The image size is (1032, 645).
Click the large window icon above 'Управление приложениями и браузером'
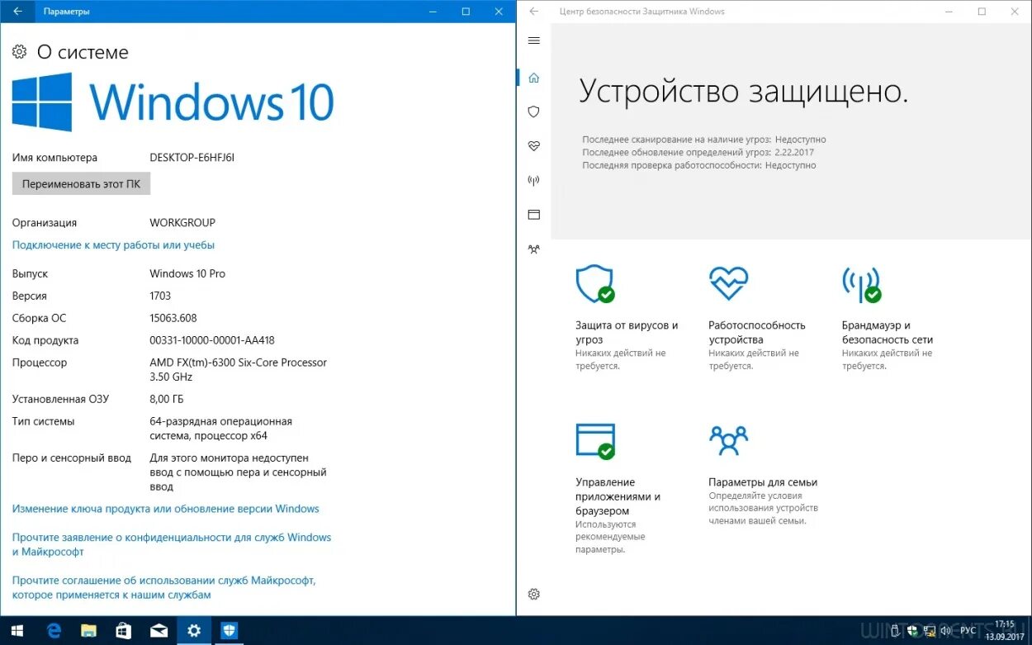click(x=595, y=441)
